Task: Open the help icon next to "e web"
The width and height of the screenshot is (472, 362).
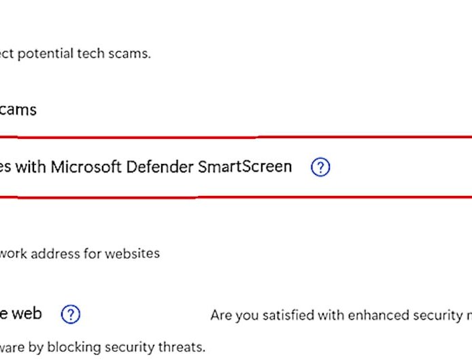Action: pos(71,314)
